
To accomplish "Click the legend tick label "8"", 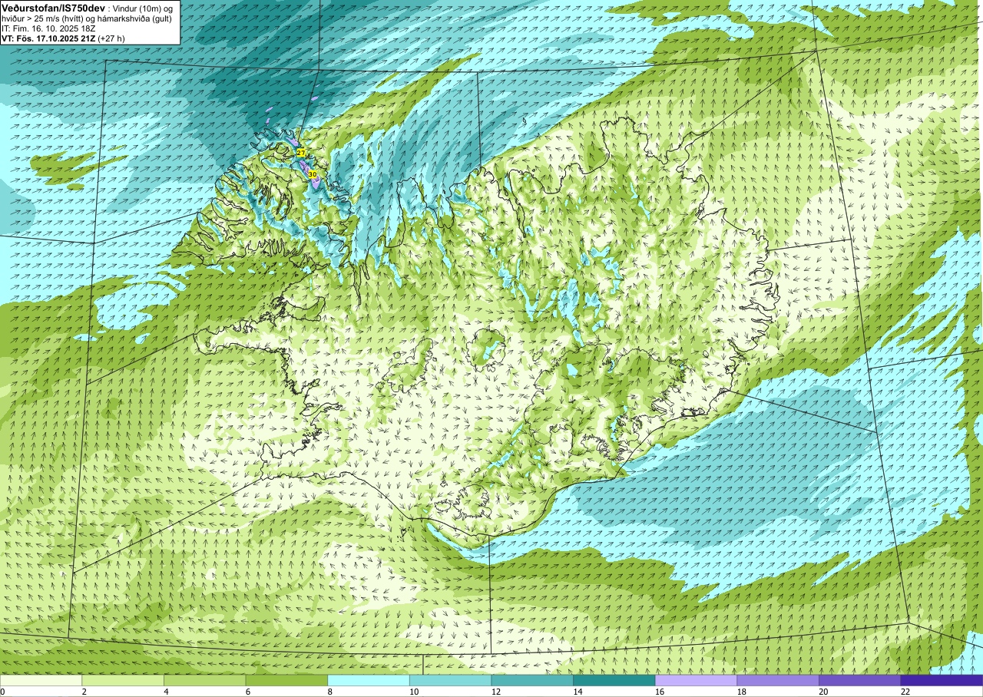I will (329, 692).
